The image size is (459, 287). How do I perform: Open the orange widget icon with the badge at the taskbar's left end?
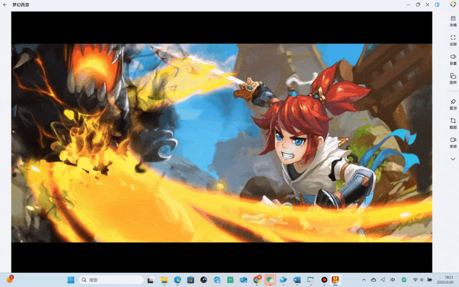pyautogui.click(x=10, y=279)
